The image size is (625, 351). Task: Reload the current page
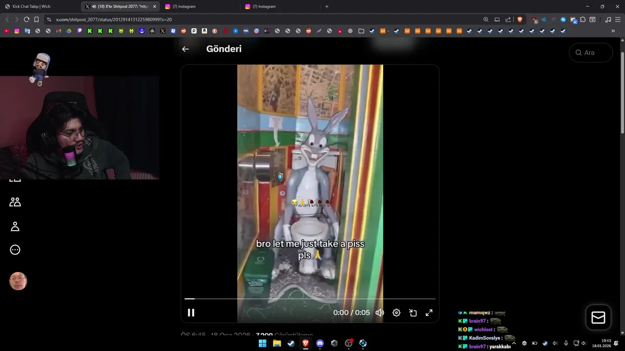click(x=26, y=19)
